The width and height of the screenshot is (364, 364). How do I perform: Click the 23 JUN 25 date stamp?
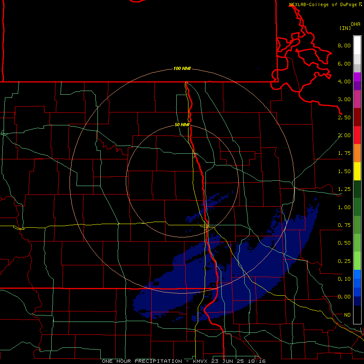pyautogui.click(x=229, y=361)
